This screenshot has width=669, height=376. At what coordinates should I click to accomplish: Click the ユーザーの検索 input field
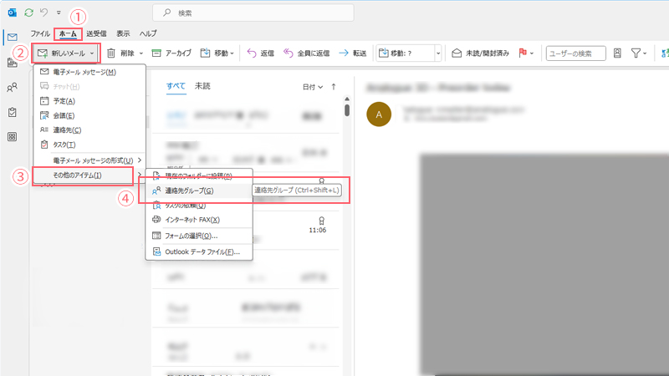point(575,53)
